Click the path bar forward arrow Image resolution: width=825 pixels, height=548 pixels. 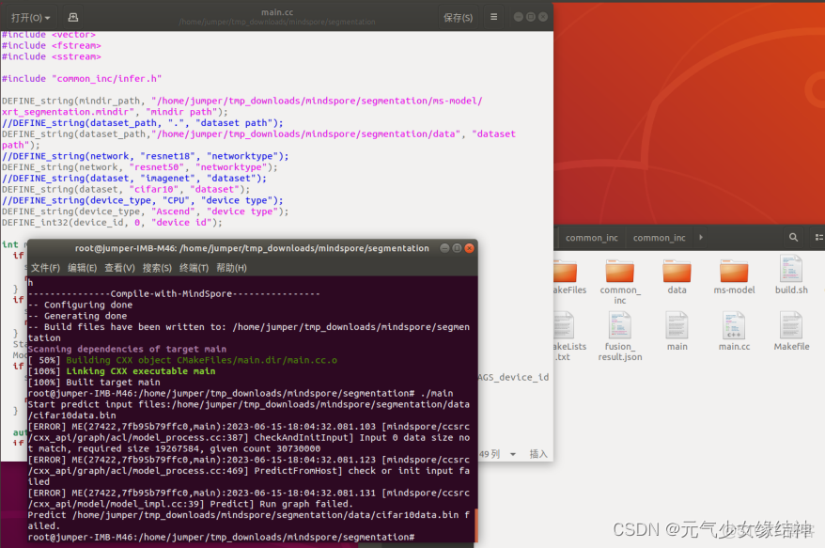[x=701, y=238]
